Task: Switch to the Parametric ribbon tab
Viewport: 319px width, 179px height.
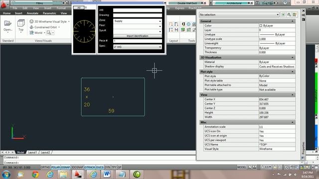Action: tap(49, 13)
